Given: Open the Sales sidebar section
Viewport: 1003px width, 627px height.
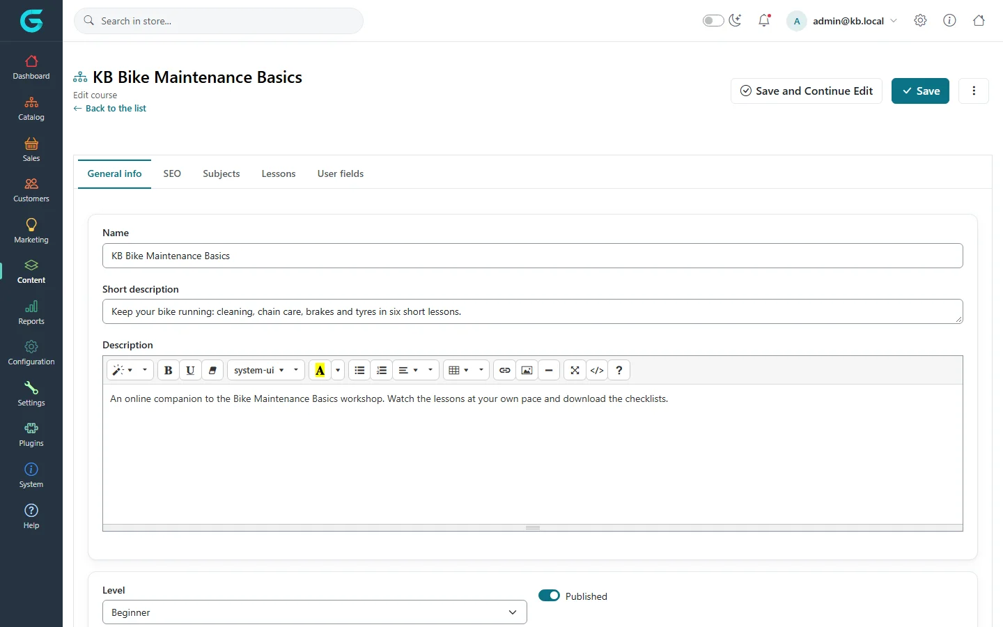Looking at the screenshot, I should (x=31, y=150).
